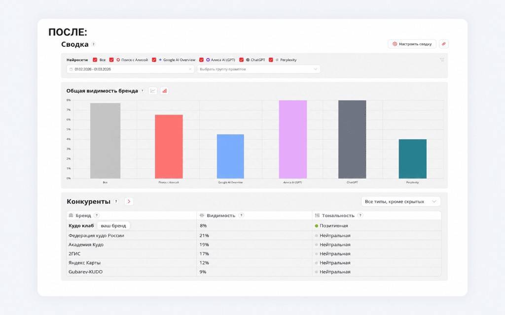Click the teal Perplexity bar
Image resolution: width=505 pixels, height=315 pixels.
tap(413, 159)
